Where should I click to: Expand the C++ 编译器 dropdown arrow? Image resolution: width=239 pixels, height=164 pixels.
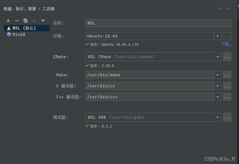[218, 97]
